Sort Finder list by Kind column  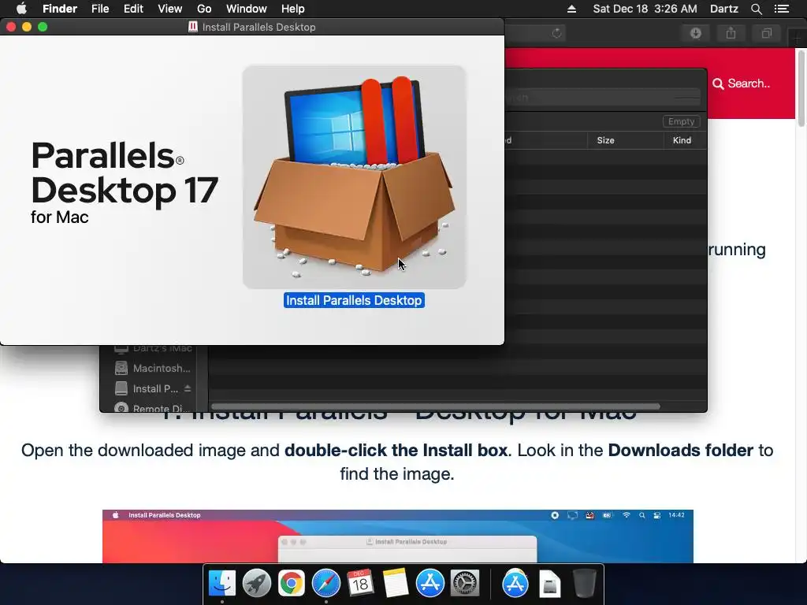tap(682, 140)
